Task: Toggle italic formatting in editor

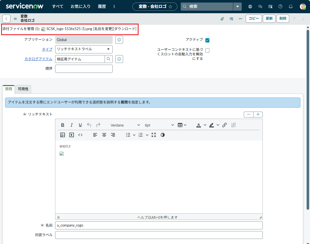Action: pos(71,125)
